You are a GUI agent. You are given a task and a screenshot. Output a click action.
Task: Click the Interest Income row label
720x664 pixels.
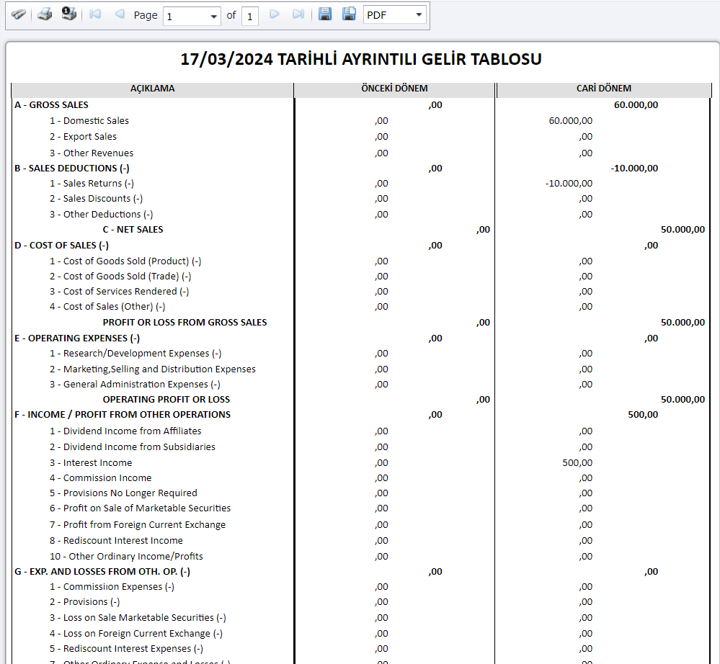click(91, 462)
